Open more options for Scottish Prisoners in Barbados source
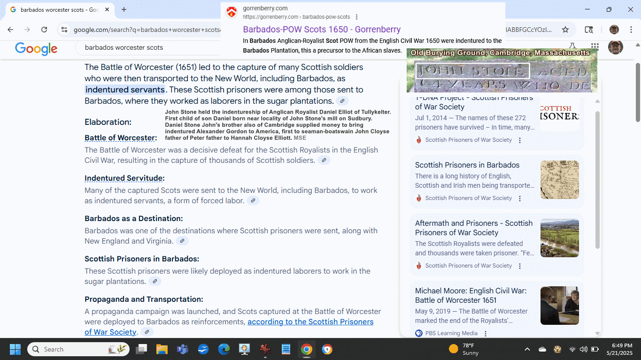The image size is (641, 360). (520, 198)
